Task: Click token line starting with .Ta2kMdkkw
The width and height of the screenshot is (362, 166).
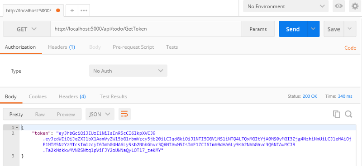Action: click(x=103, y=150)
